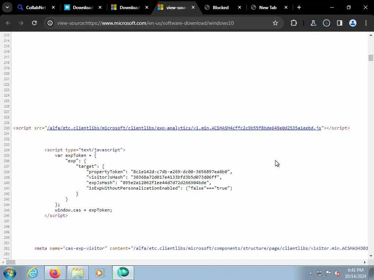Minimize the browser window
This screenshot has width=374, height=280.
coord(332,7)
